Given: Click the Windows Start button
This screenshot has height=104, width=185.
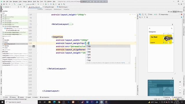Looking at the screenshot, I should tap(2, 102).
